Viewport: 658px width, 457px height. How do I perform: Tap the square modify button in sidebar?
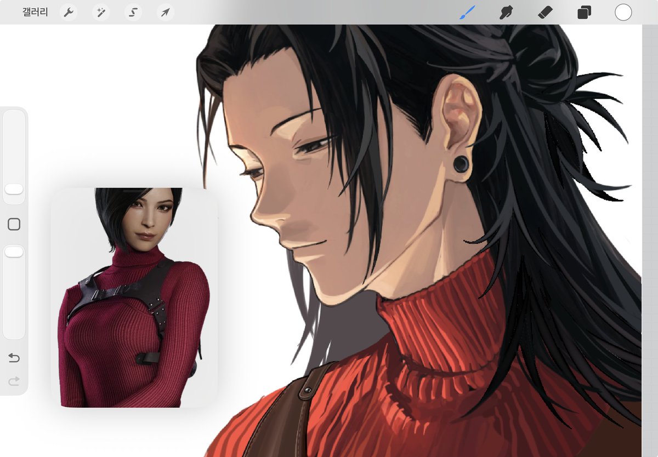pos(14,224)
